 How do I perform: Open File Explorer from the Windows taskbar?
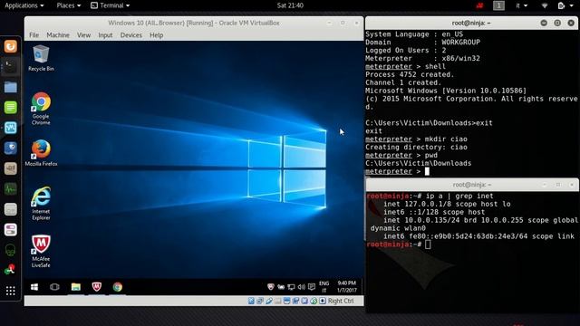pos(76,287)
